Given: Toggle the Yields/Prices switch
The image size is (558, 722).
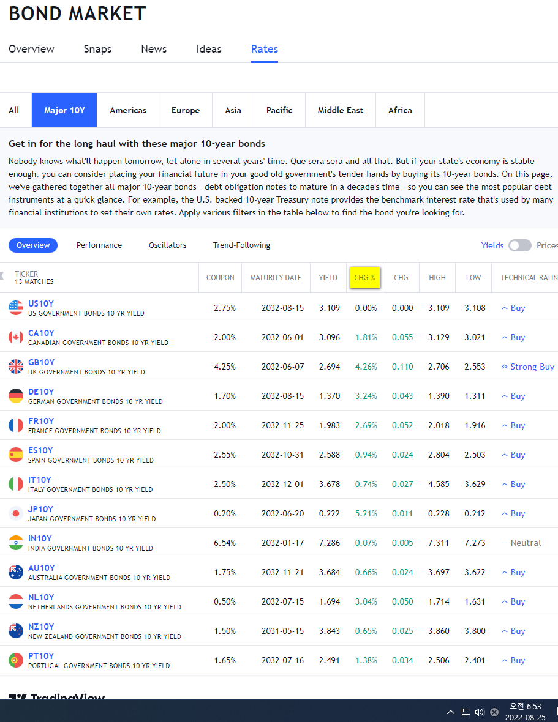Looking at the screenshot, I should [x=520, y=245].
